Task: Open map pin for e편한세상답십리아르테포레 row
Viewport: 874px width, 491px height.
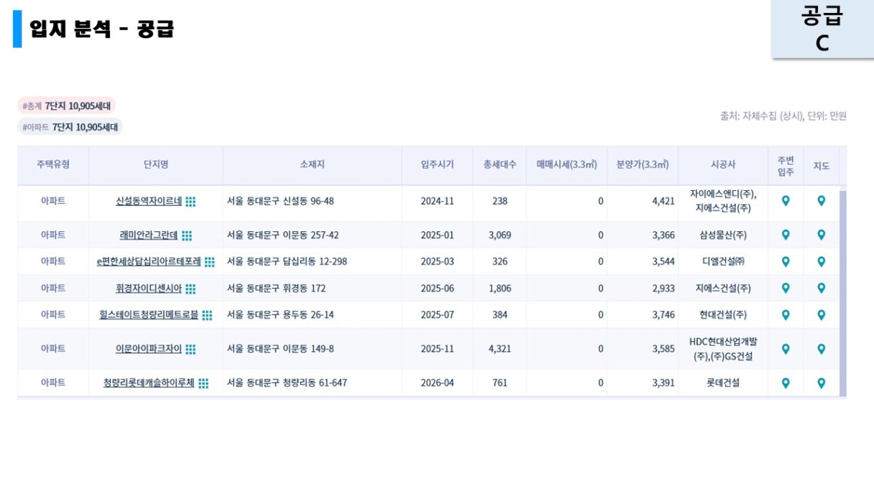Action: click(822, 261)
